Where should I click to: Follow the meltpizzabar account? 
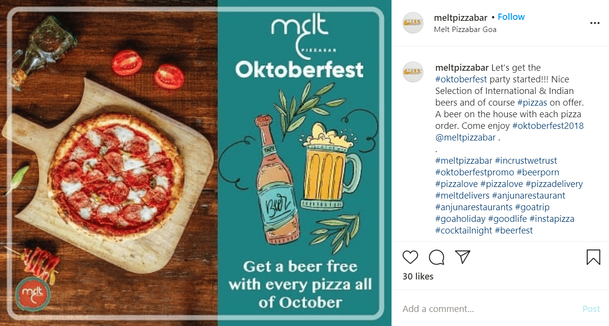click(x=511, y=17)
